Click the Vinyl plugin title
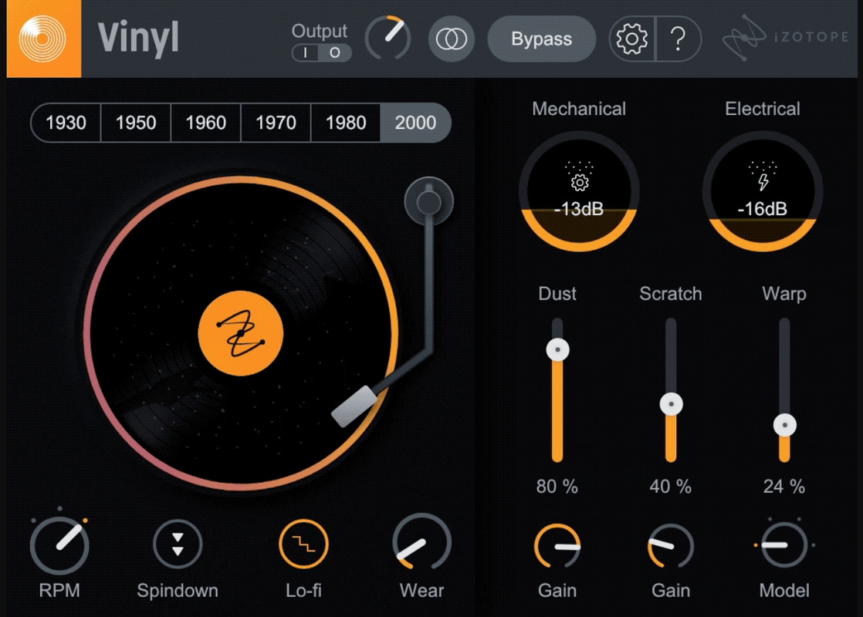 pos(138,39)
